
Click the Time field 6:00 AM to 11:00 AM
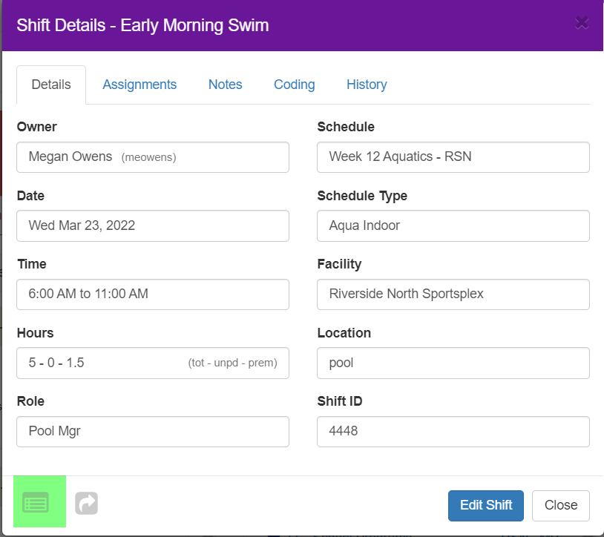(x=153, y=294)
